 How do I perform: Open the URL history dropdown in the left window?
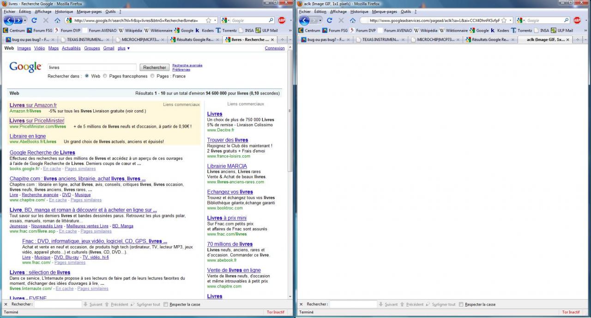pyautogui.click(x=215, y=20)
